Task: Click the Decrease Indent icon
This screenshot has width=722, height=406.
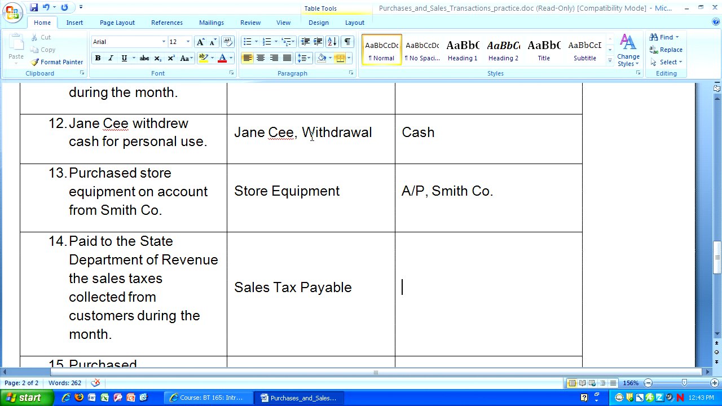Action: [305, 42]
